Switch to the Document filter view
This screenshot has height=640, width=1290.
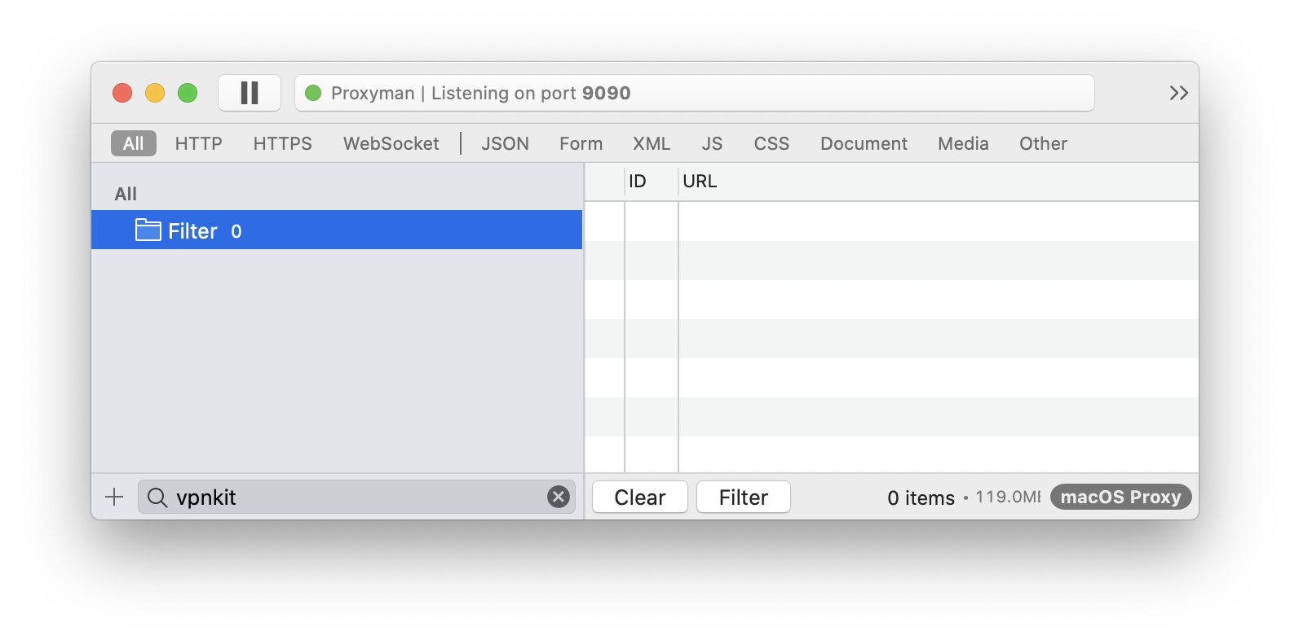(x=863, y=143)
